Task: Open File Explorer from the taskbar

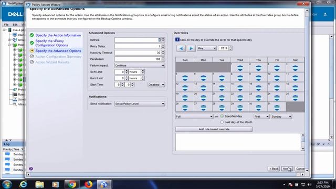Action: pos(39,184)
